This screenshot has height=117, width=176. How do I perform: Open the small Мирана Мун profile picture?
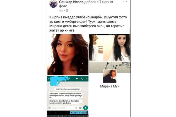(x=110, y=76)
